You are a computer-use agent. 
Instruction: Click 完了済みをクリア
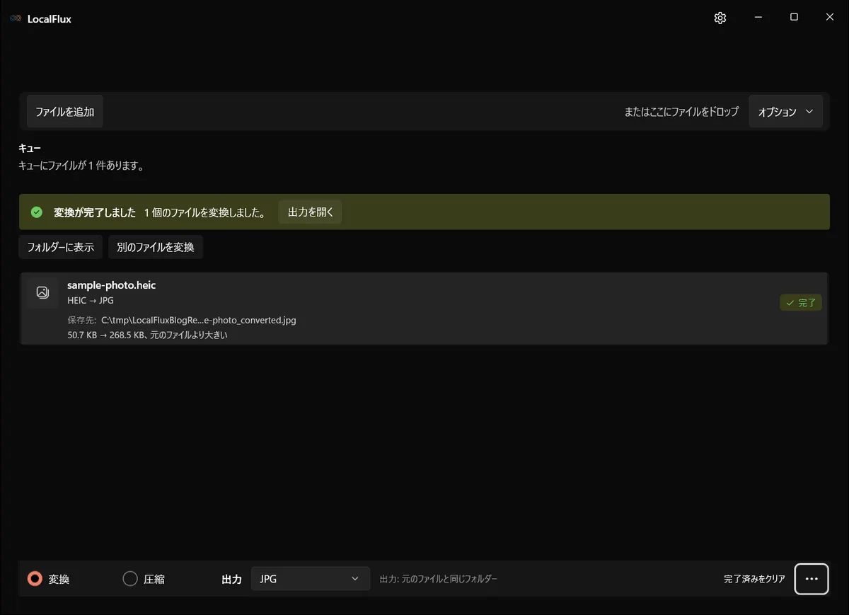[754, 579]
